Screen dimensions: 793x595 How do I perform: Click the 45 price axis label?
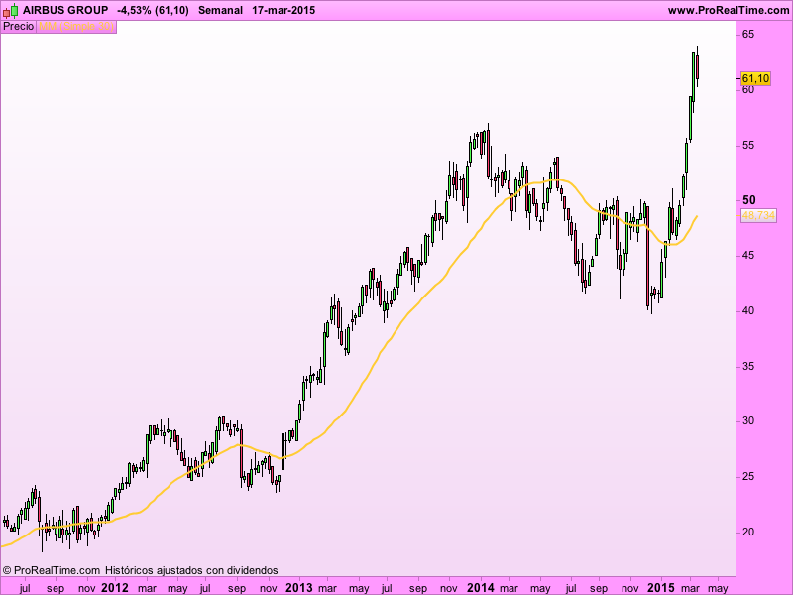748,256
